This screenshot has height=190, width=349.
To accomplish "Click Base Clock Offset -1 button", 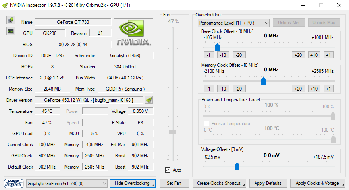I will (x=209, y=55).
